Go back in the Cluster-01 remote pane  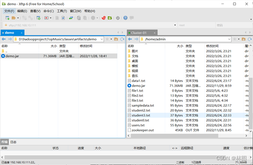click(130, 39)
